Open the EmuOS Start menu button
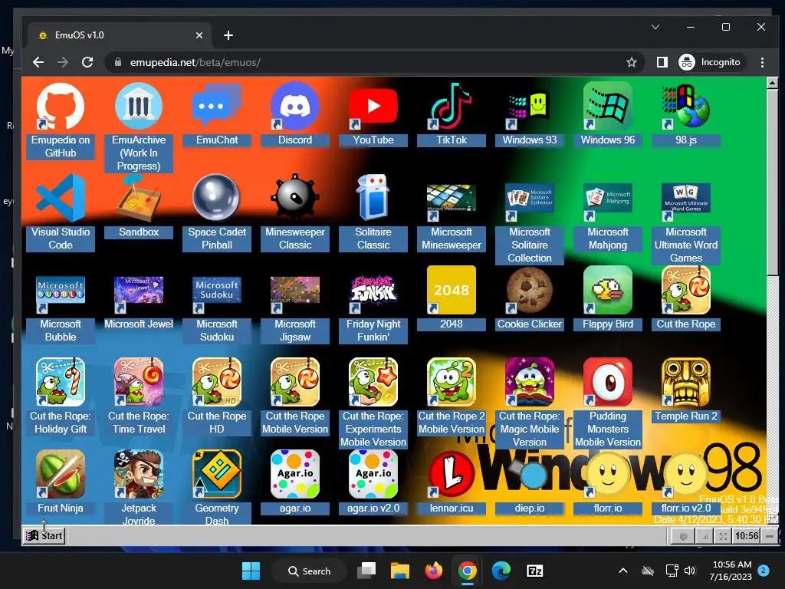The width and height of the screenshot is (785, 589). point(44,535)
